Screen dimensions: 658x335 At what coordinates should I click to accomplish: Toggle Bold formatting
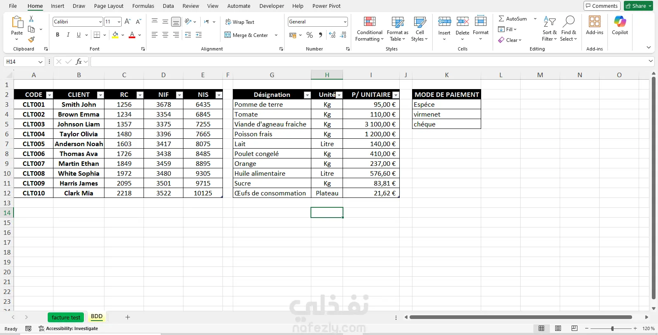tap(58, 35)
